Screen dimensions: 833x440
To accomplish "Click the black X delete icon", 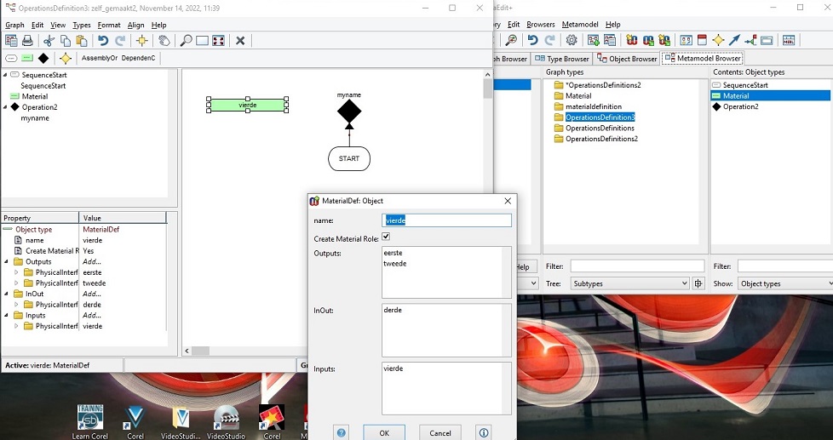I will tap(240, 41).
